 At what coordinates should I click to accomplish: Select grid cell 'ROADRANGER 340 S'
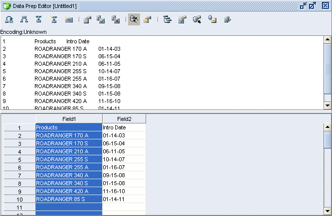[69, 183]
